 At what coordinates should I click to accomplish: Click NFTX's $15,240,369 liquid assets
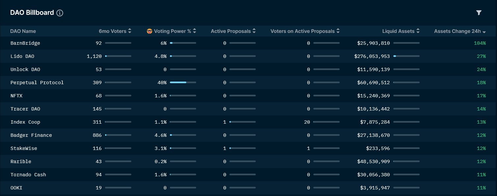[374, 96]
